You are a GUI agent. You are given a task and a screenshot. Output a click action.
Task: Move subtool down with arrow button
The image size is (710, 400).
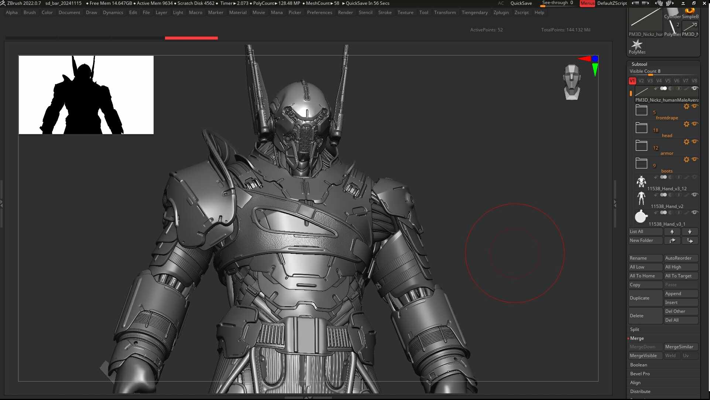[690, 232]
